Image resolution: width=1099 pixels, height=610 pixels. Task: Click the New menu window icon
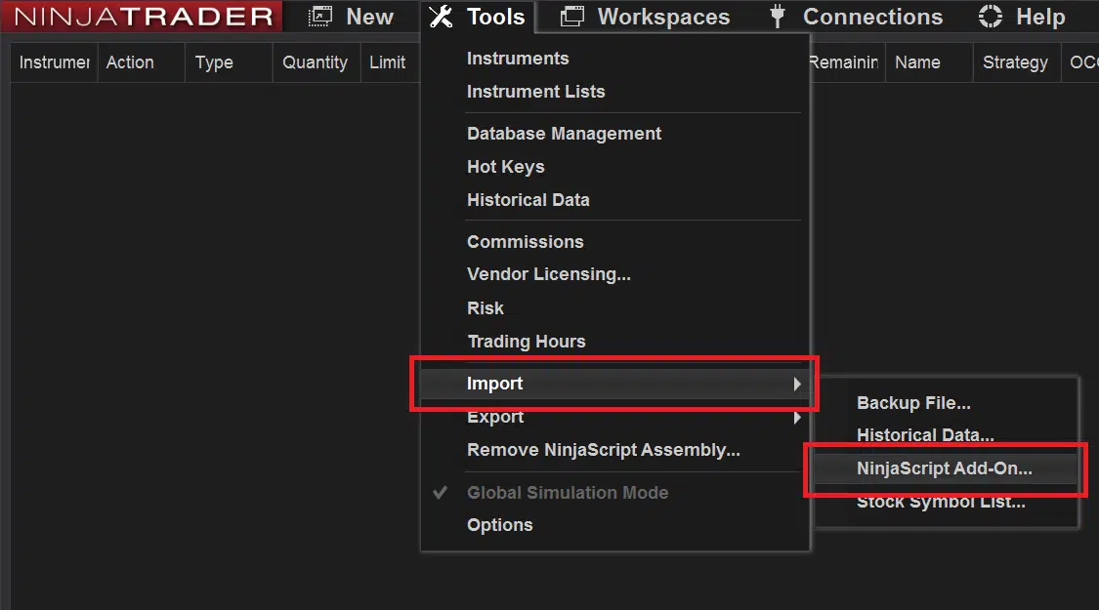point(320,17)
